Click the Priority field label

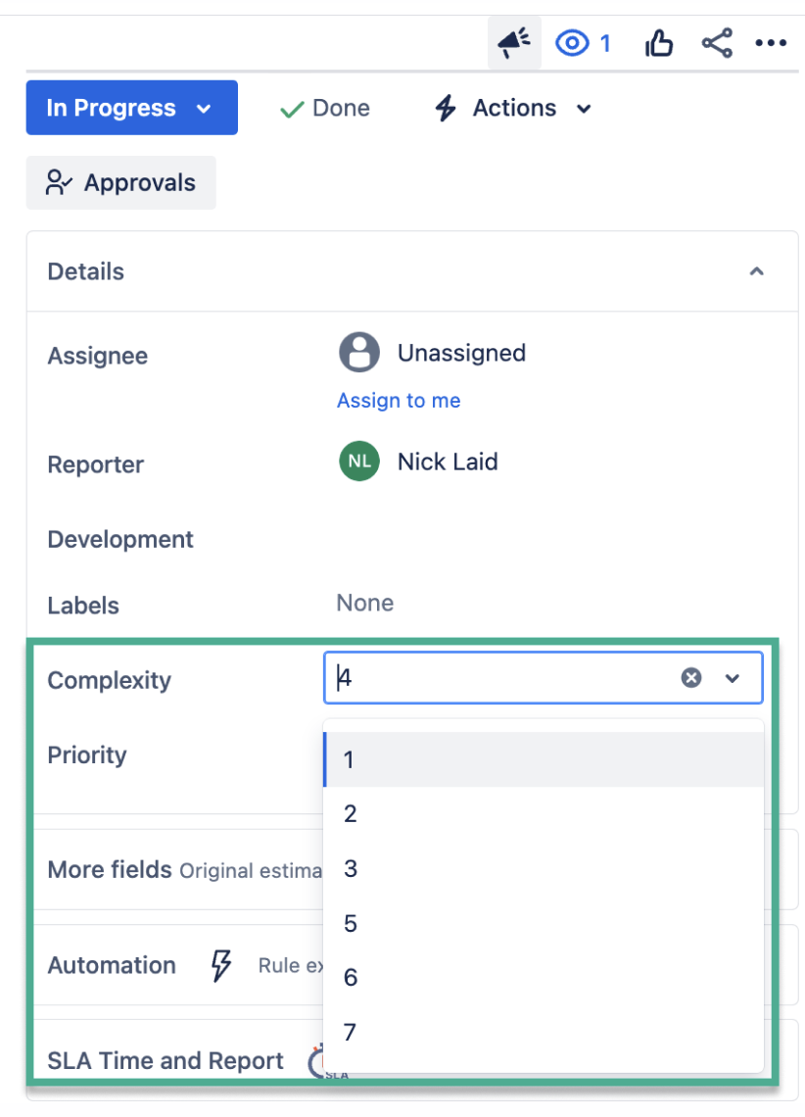[x=87, y=754]
